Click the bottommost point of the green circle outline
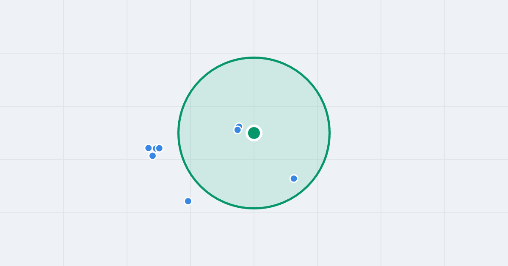508x266 pixels. click(x=254, y=208)
